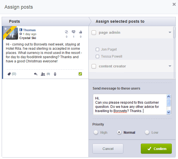178x159 pixels.
Task: Collapse the page admin group arrow
Action: (x=170, y=33)
